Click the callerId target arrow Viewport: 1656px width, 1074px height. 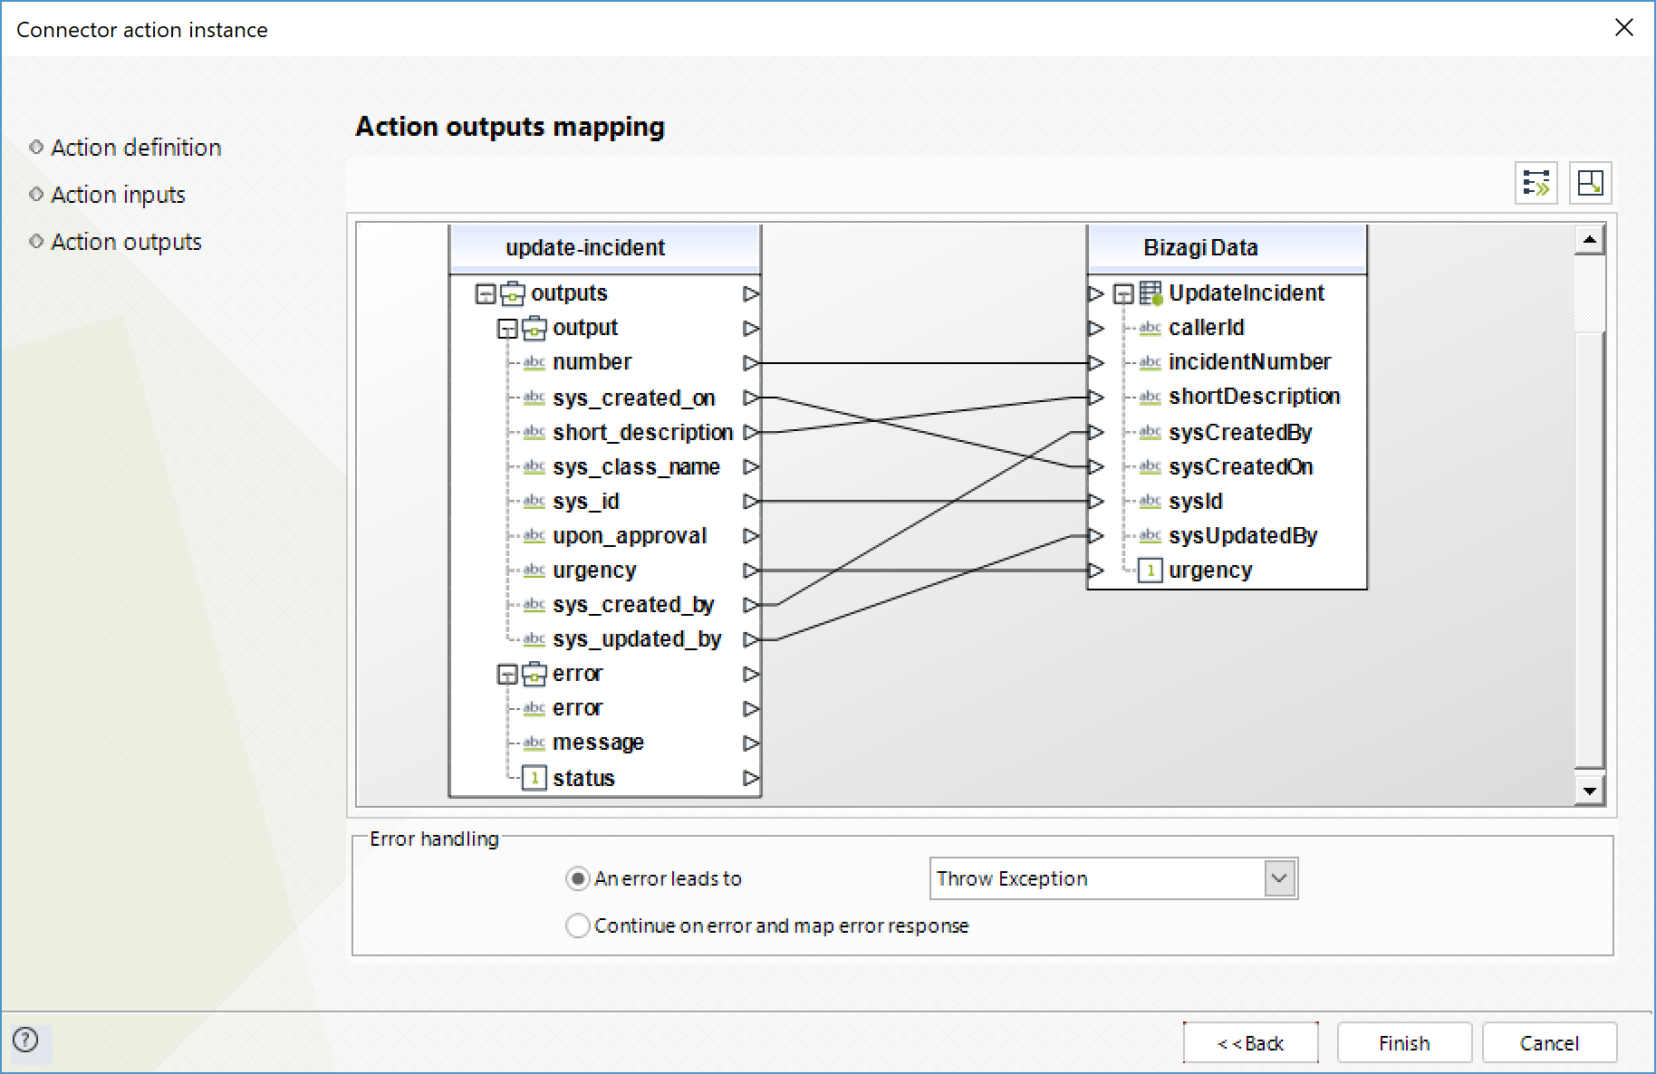pyautogui.click(x=1096, y=328)
